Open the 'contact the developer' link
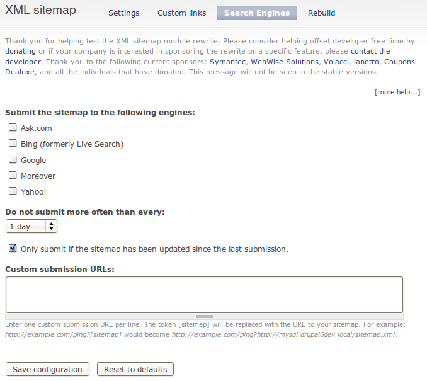This screenshot has height=381, width=427. [370, 51]
